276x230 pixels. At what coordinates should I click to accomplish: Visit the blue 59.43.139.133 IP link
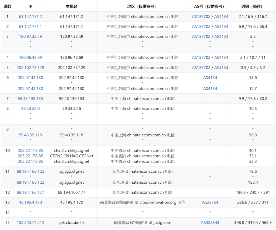coord(30,99)
